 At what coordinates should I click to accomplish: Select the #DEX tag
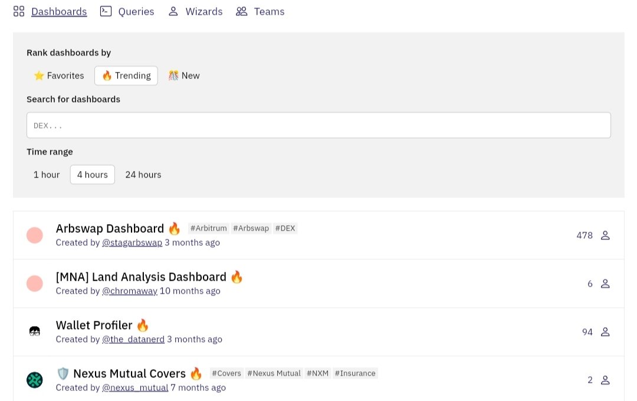point(285,228)
